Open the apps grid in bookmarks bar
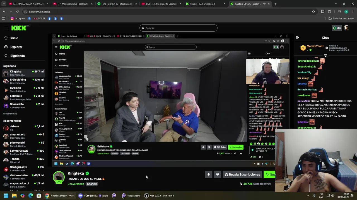The height and width of the screenshot is (200, 357). click(4, 19)
